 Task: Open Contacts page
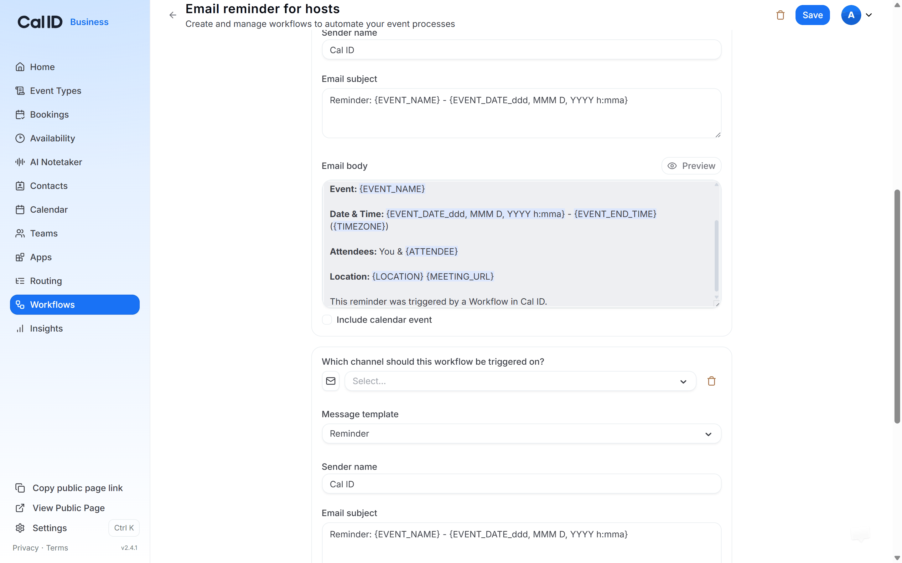tap(75, 186)
